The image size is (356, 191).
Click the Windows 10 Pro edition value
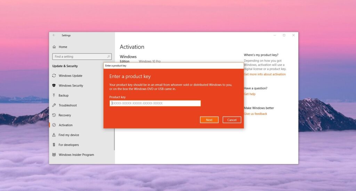pyautogui.click(x=149, y=61)
